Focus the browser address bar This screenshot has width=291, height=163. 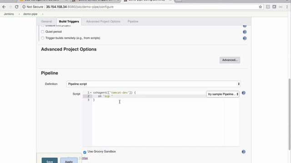[140, 7]
